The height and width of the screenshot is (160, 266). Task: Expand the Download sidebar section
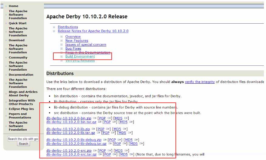pos(6,40)
